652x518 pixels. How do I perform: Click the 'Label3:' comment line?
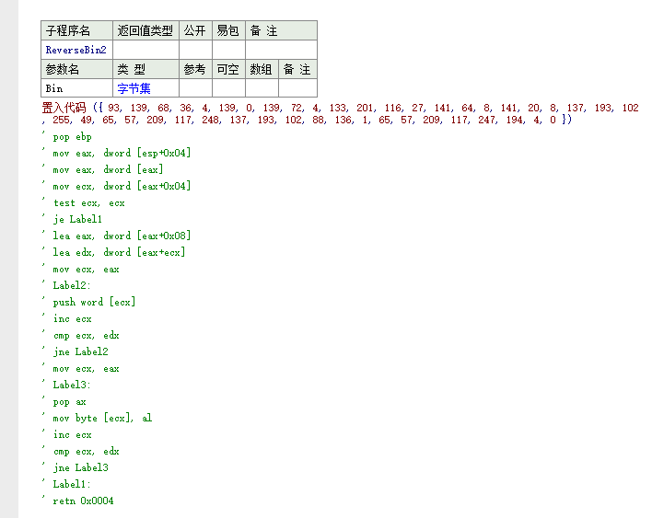click(x=72, y=385)
